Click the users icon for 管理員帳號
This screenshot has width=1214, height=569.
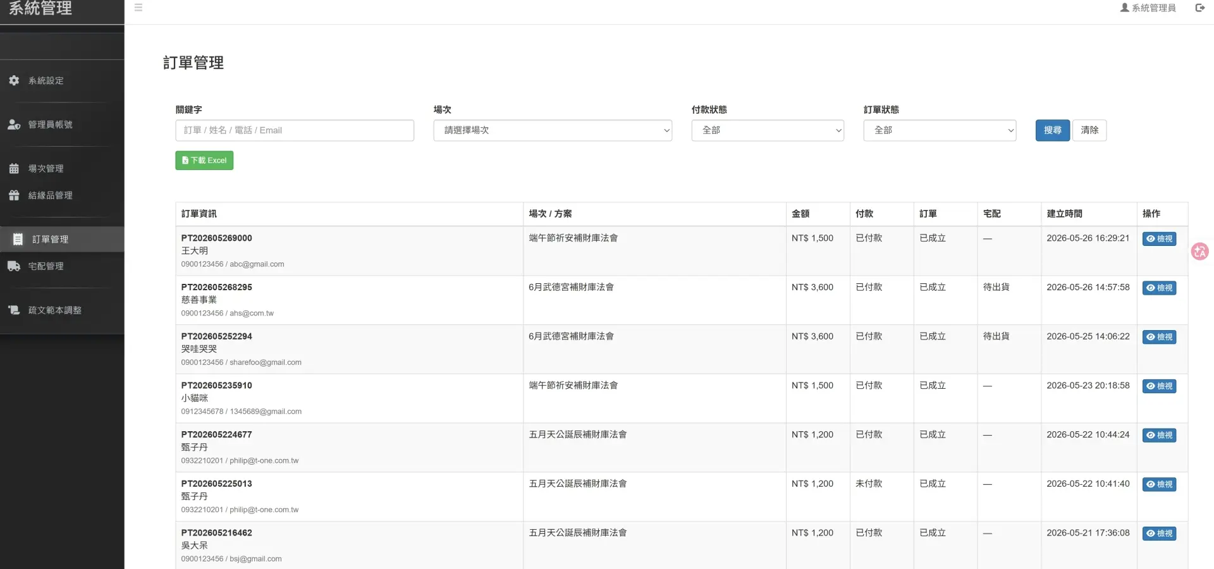[x=14, y=125]
